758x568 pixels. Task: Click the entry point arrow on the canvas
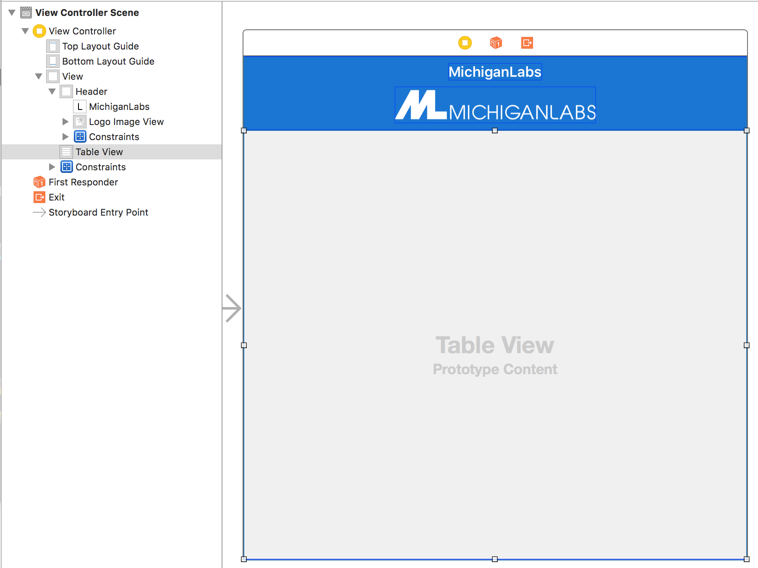(232, 308)
